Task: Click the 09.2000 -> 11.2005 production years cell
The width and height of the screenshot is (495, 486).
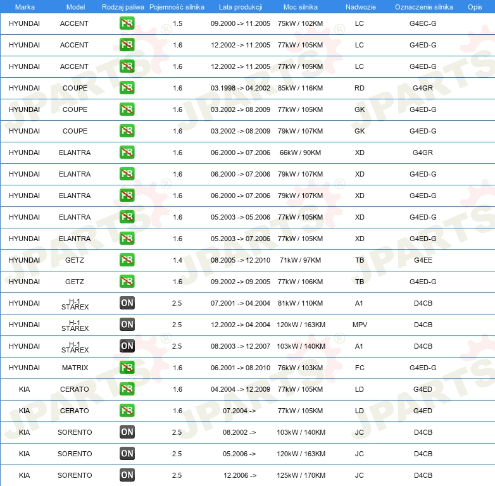Action: click(x=241, y=23)
